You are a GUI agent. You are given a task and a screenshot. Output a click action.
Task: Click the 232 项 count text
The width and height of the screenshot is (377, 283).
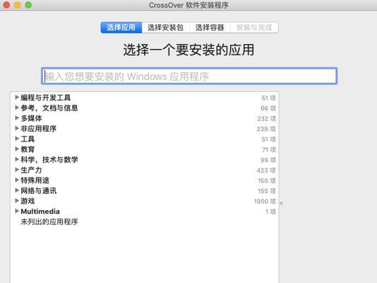pos(267,119)
